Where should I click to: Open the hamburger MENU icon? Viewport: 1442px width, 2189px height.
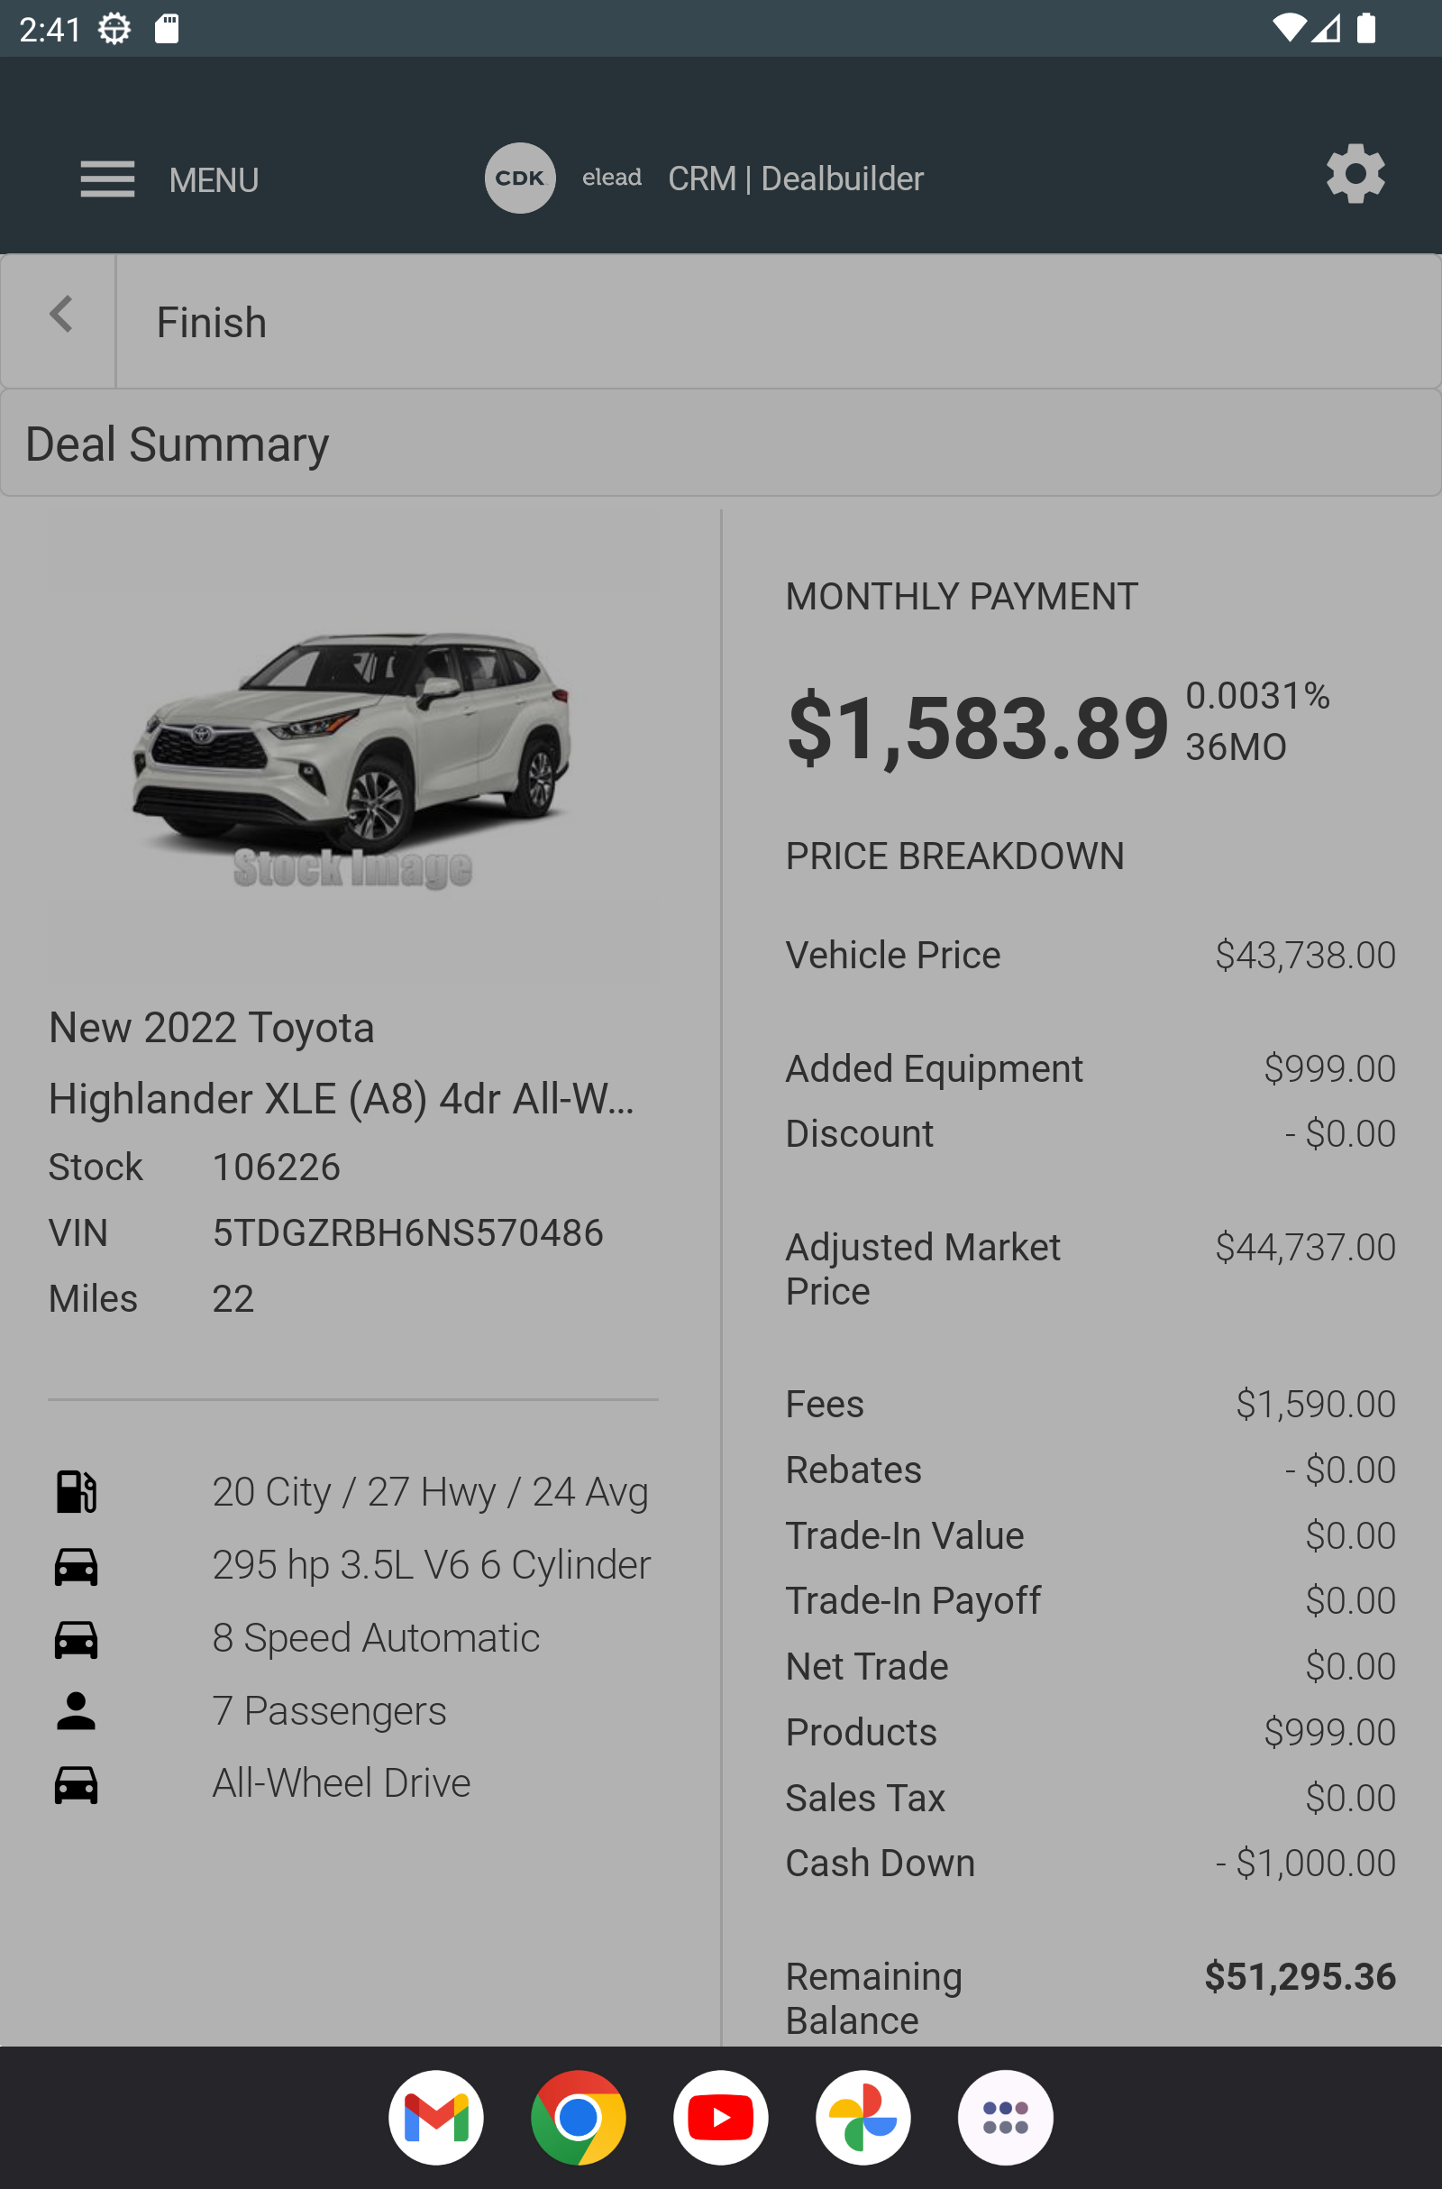pos(107,179)
